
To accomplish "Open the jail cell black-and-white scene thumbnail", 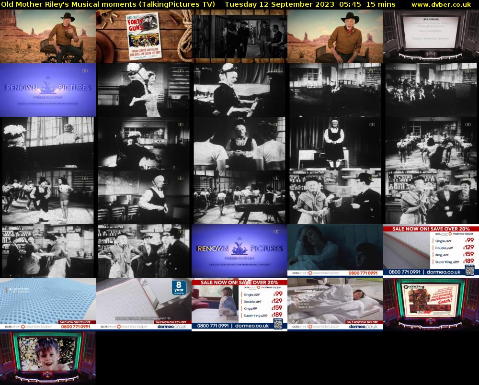I will pyautogui.click(x=239, y=36).
